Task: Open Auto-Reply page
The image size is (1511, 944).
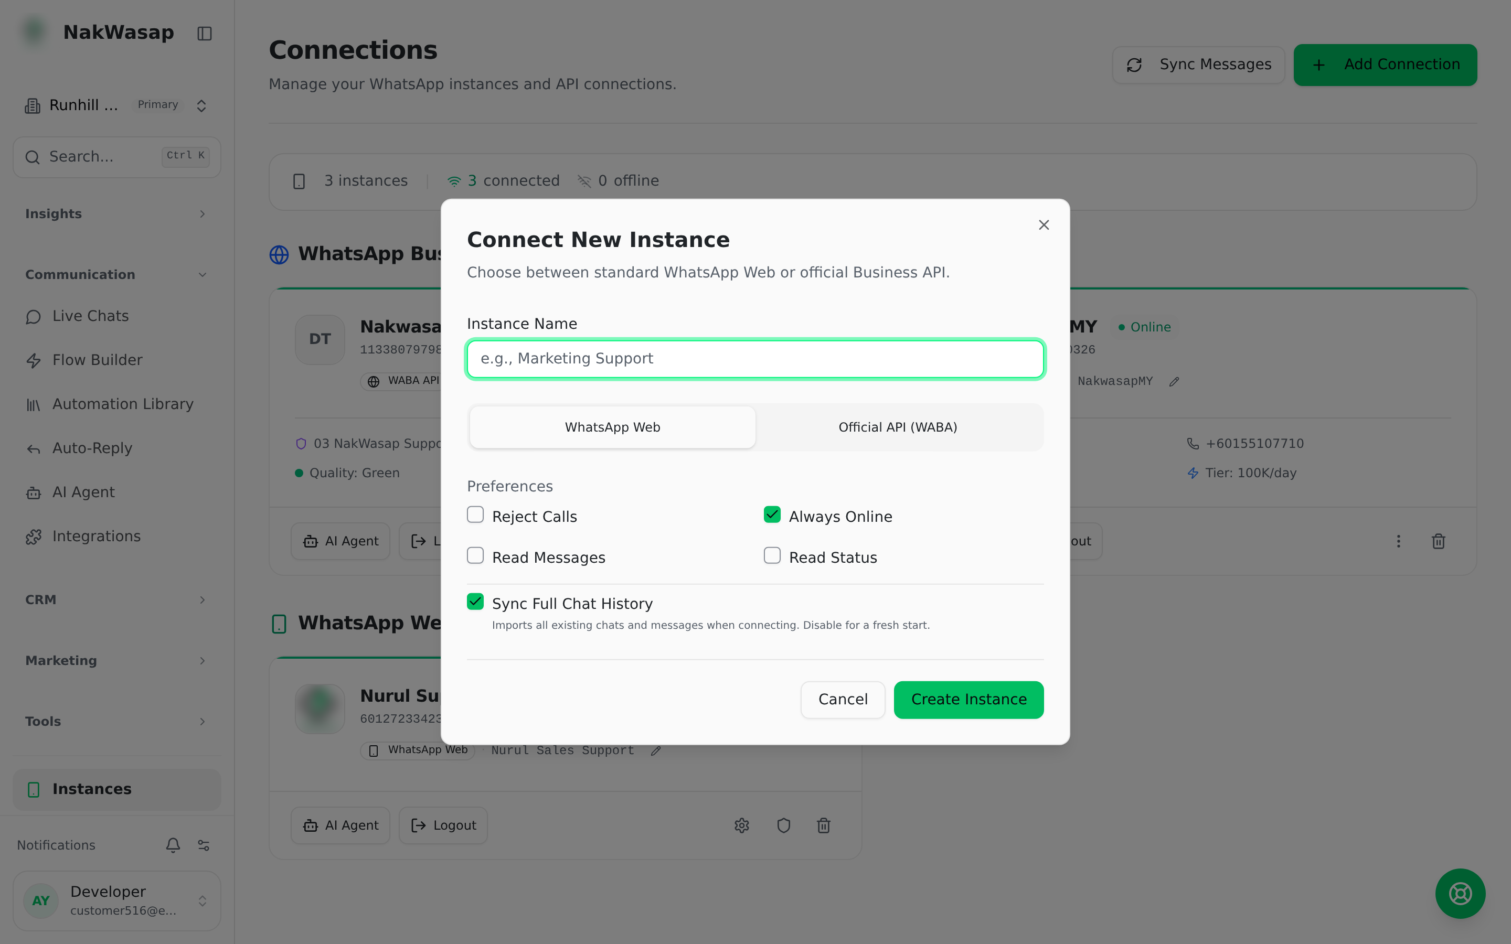Action: pos(117,448)
